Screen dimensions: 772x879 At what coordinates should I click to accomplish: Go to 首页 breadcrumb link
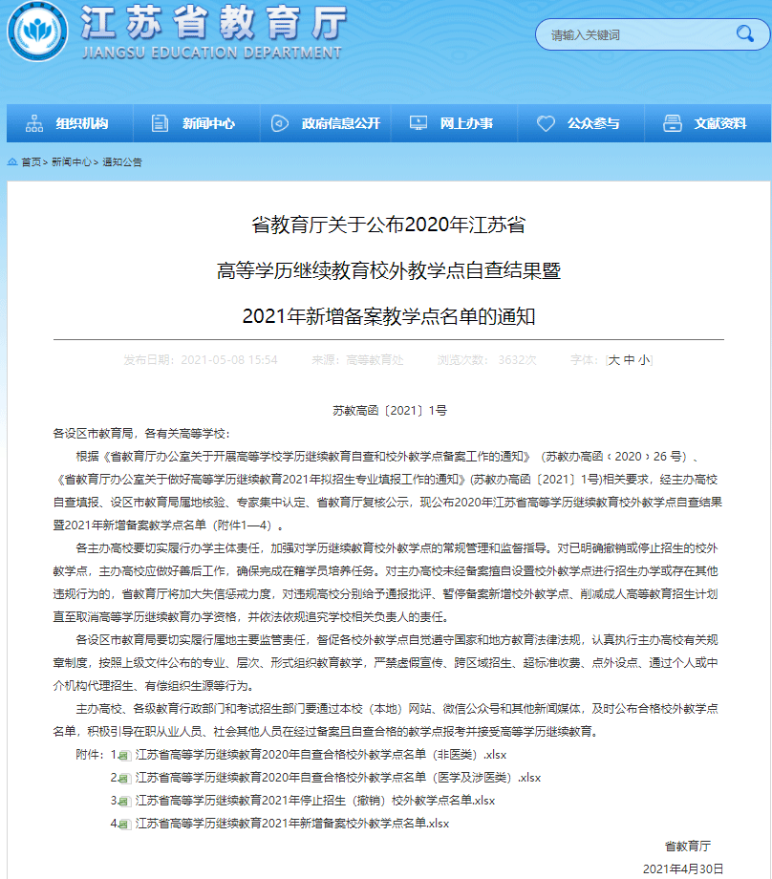tap(32, 162)
